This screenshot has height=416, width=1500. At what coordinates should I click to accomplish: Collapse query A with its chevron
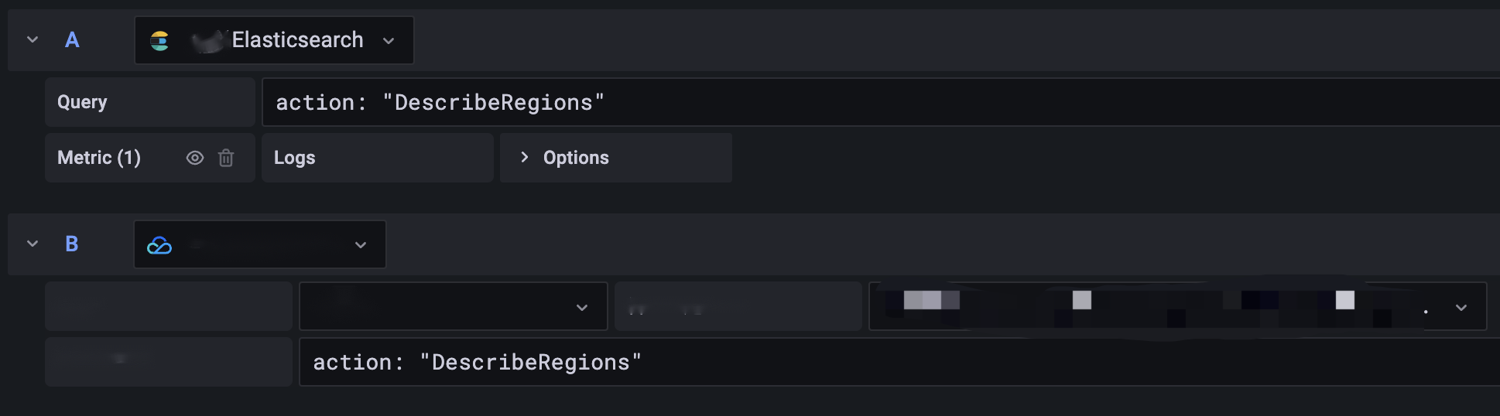[x=33, y=39]
